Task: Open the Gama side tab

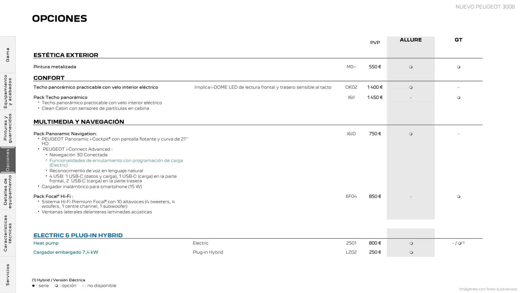Action: coord(8,55)
